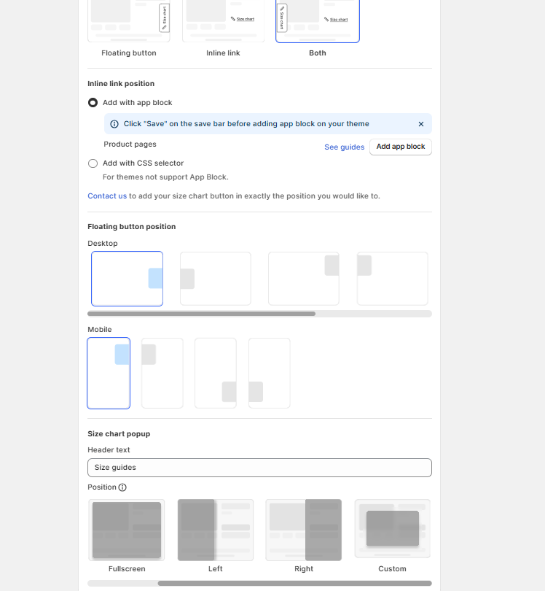Select the Inline link display option

tap(223, 21)
